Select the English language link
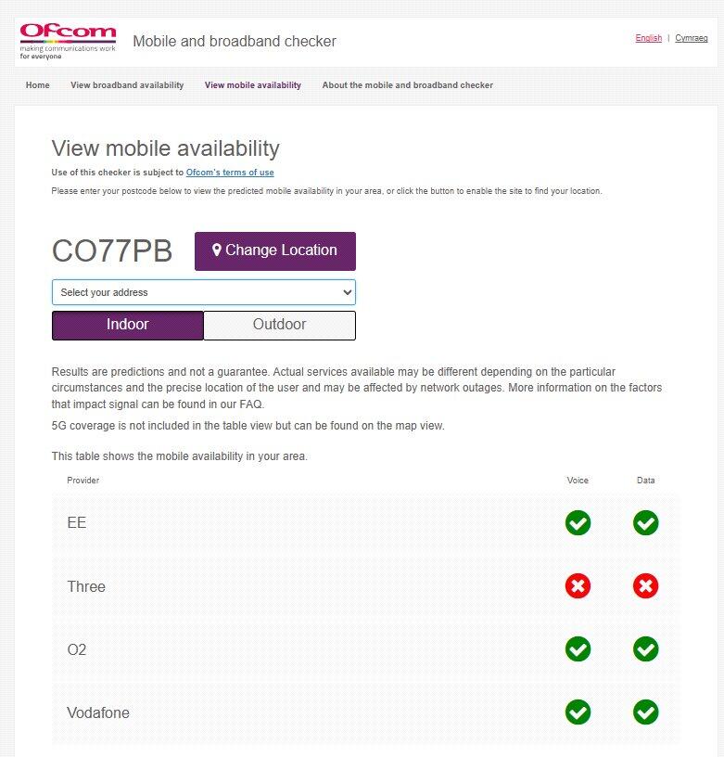Viewport: 724px width, 757px height. click(x=648, y=38)
